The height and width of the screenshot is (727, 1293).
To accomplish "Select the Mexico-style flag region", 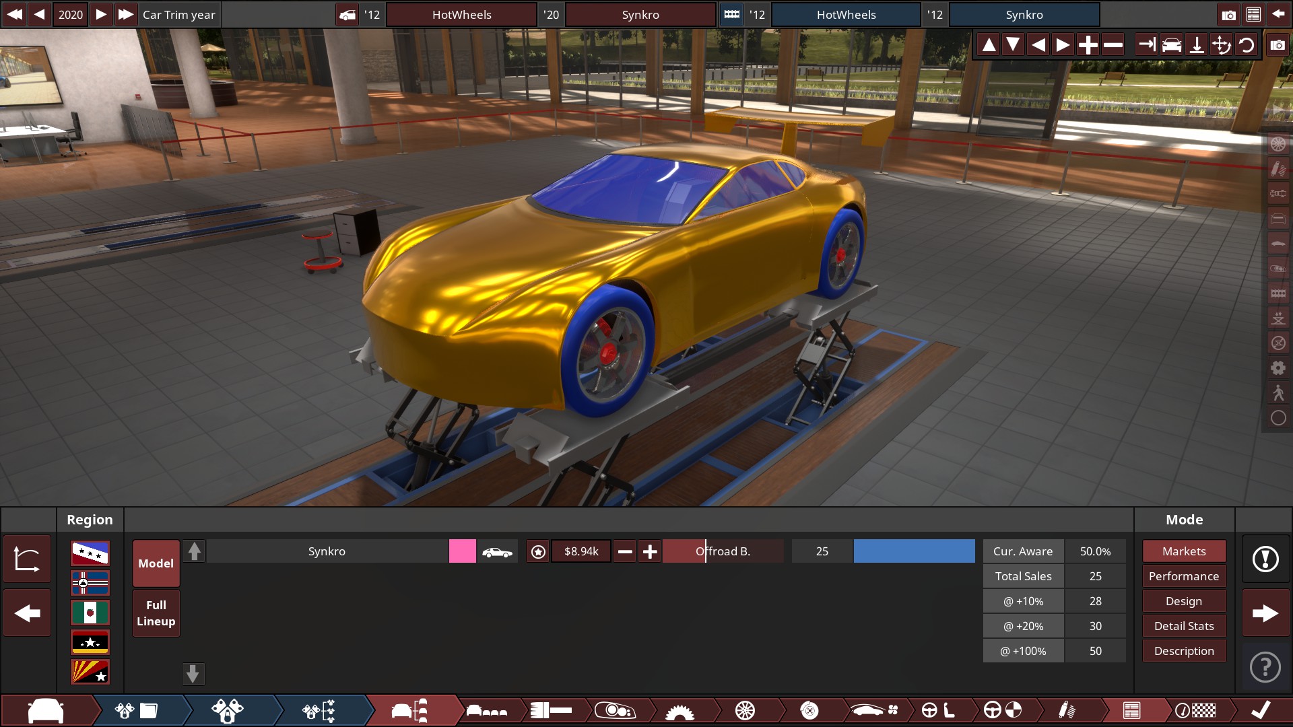I will pos(90,613).
